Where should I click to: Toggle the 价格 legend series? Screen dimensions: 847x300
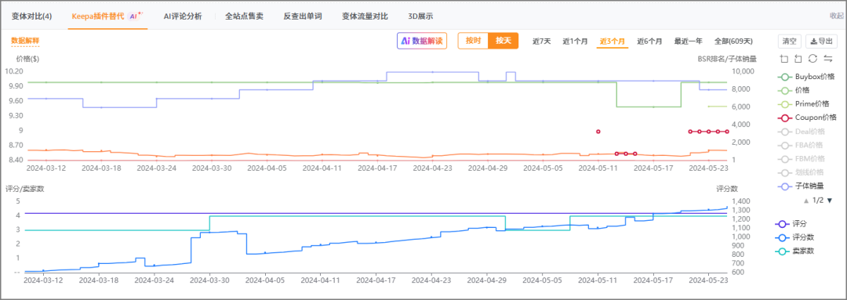[794, 90]
